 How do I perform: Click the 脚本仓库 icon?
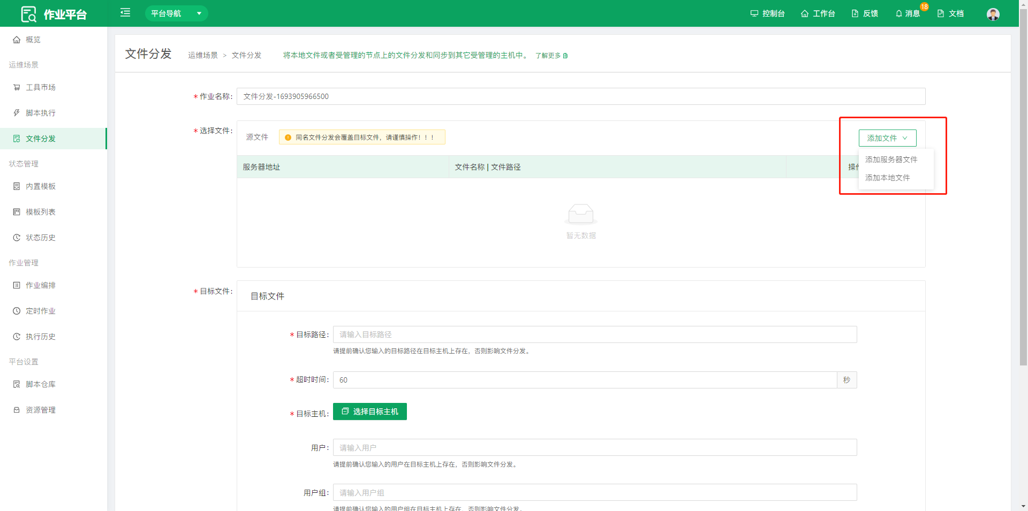[17, 384]
